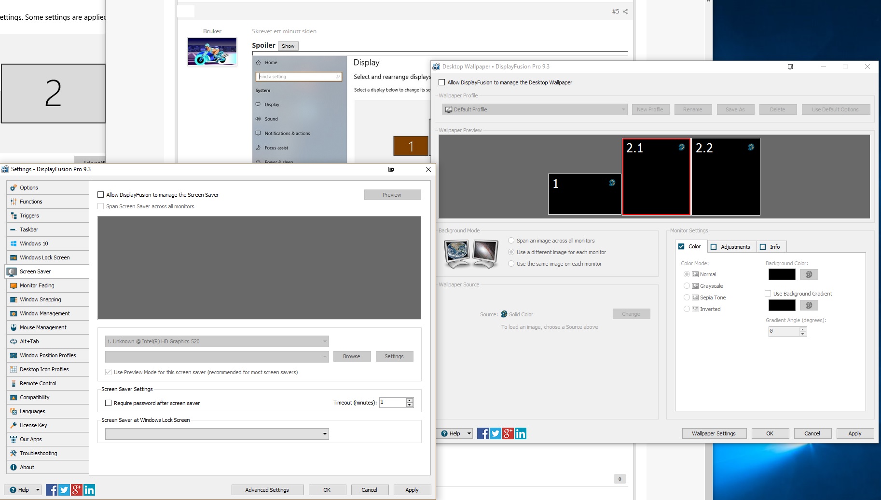
Task: Click Browse button for screen saver
Action: pyautogui.click(x=352, y=356)
